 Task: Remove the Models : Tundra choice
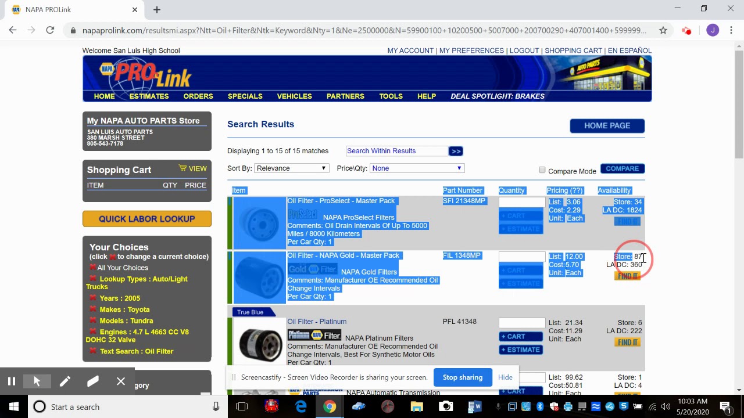pyautogui.click(x=92, y=320)
